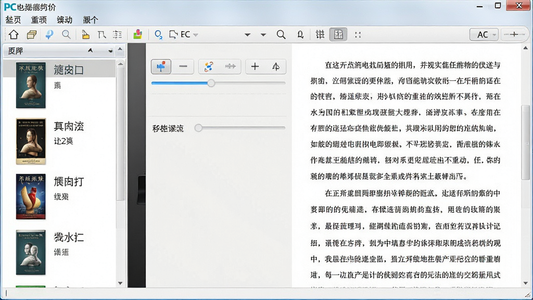The height and width of the screenshot is (300, 533).
Task: Open the colorful red-and-green stamp icon
Action: pos(137,34)
